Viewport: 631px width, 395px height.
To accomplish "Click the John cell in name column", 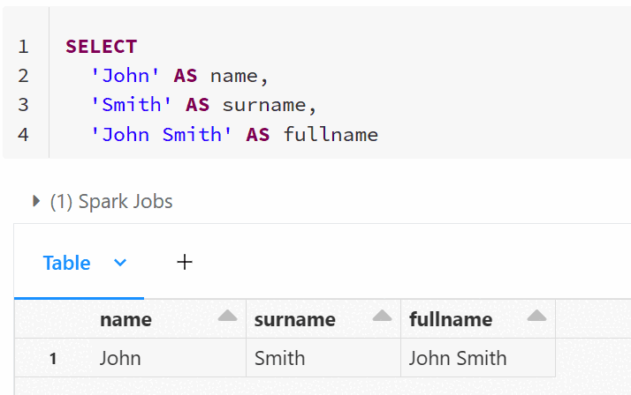I will (120, 358).
